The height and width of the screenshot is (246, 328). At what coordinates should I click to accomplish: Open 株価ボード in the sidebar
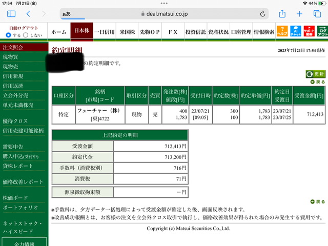point(15,198)
